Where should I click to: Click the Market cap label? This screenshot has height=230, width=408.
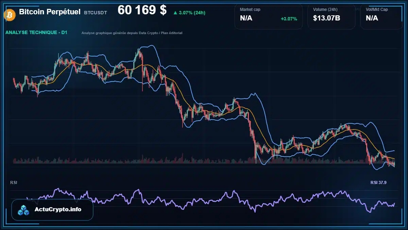[x=250, y=10]
